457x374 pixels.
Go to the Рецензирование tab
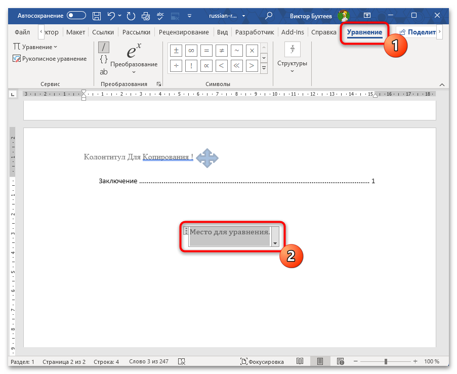pos(184,32)
